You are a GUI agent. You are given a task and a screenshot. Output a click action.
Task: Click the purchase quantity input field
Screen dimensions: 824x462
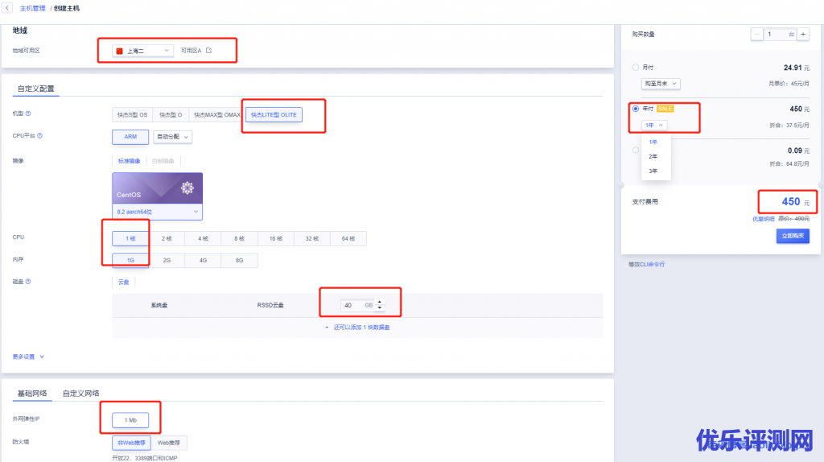pos(780,34)
